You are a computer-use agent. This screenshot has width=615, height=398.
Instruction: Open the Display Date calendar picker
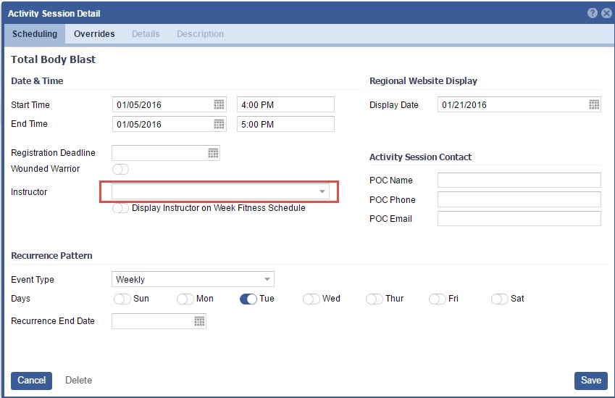coord(594,104)
